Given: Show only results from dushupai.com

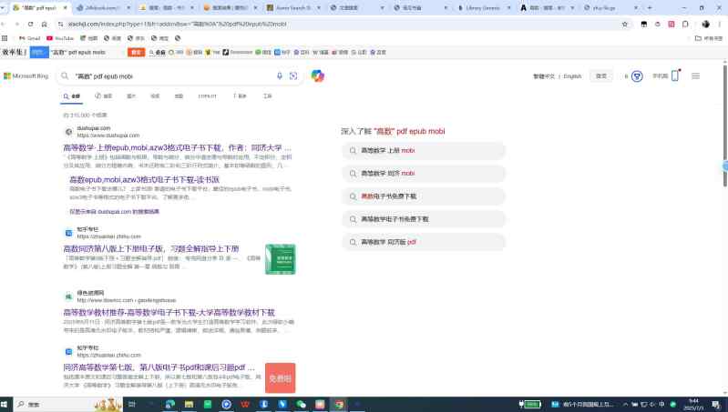Looking at the screenshot, I should pos(114,212).
